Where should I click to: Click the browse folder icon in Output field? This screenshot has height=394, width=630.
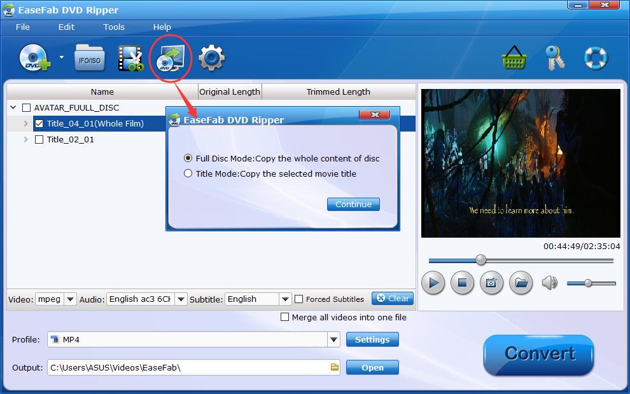[x=334, y=367]
